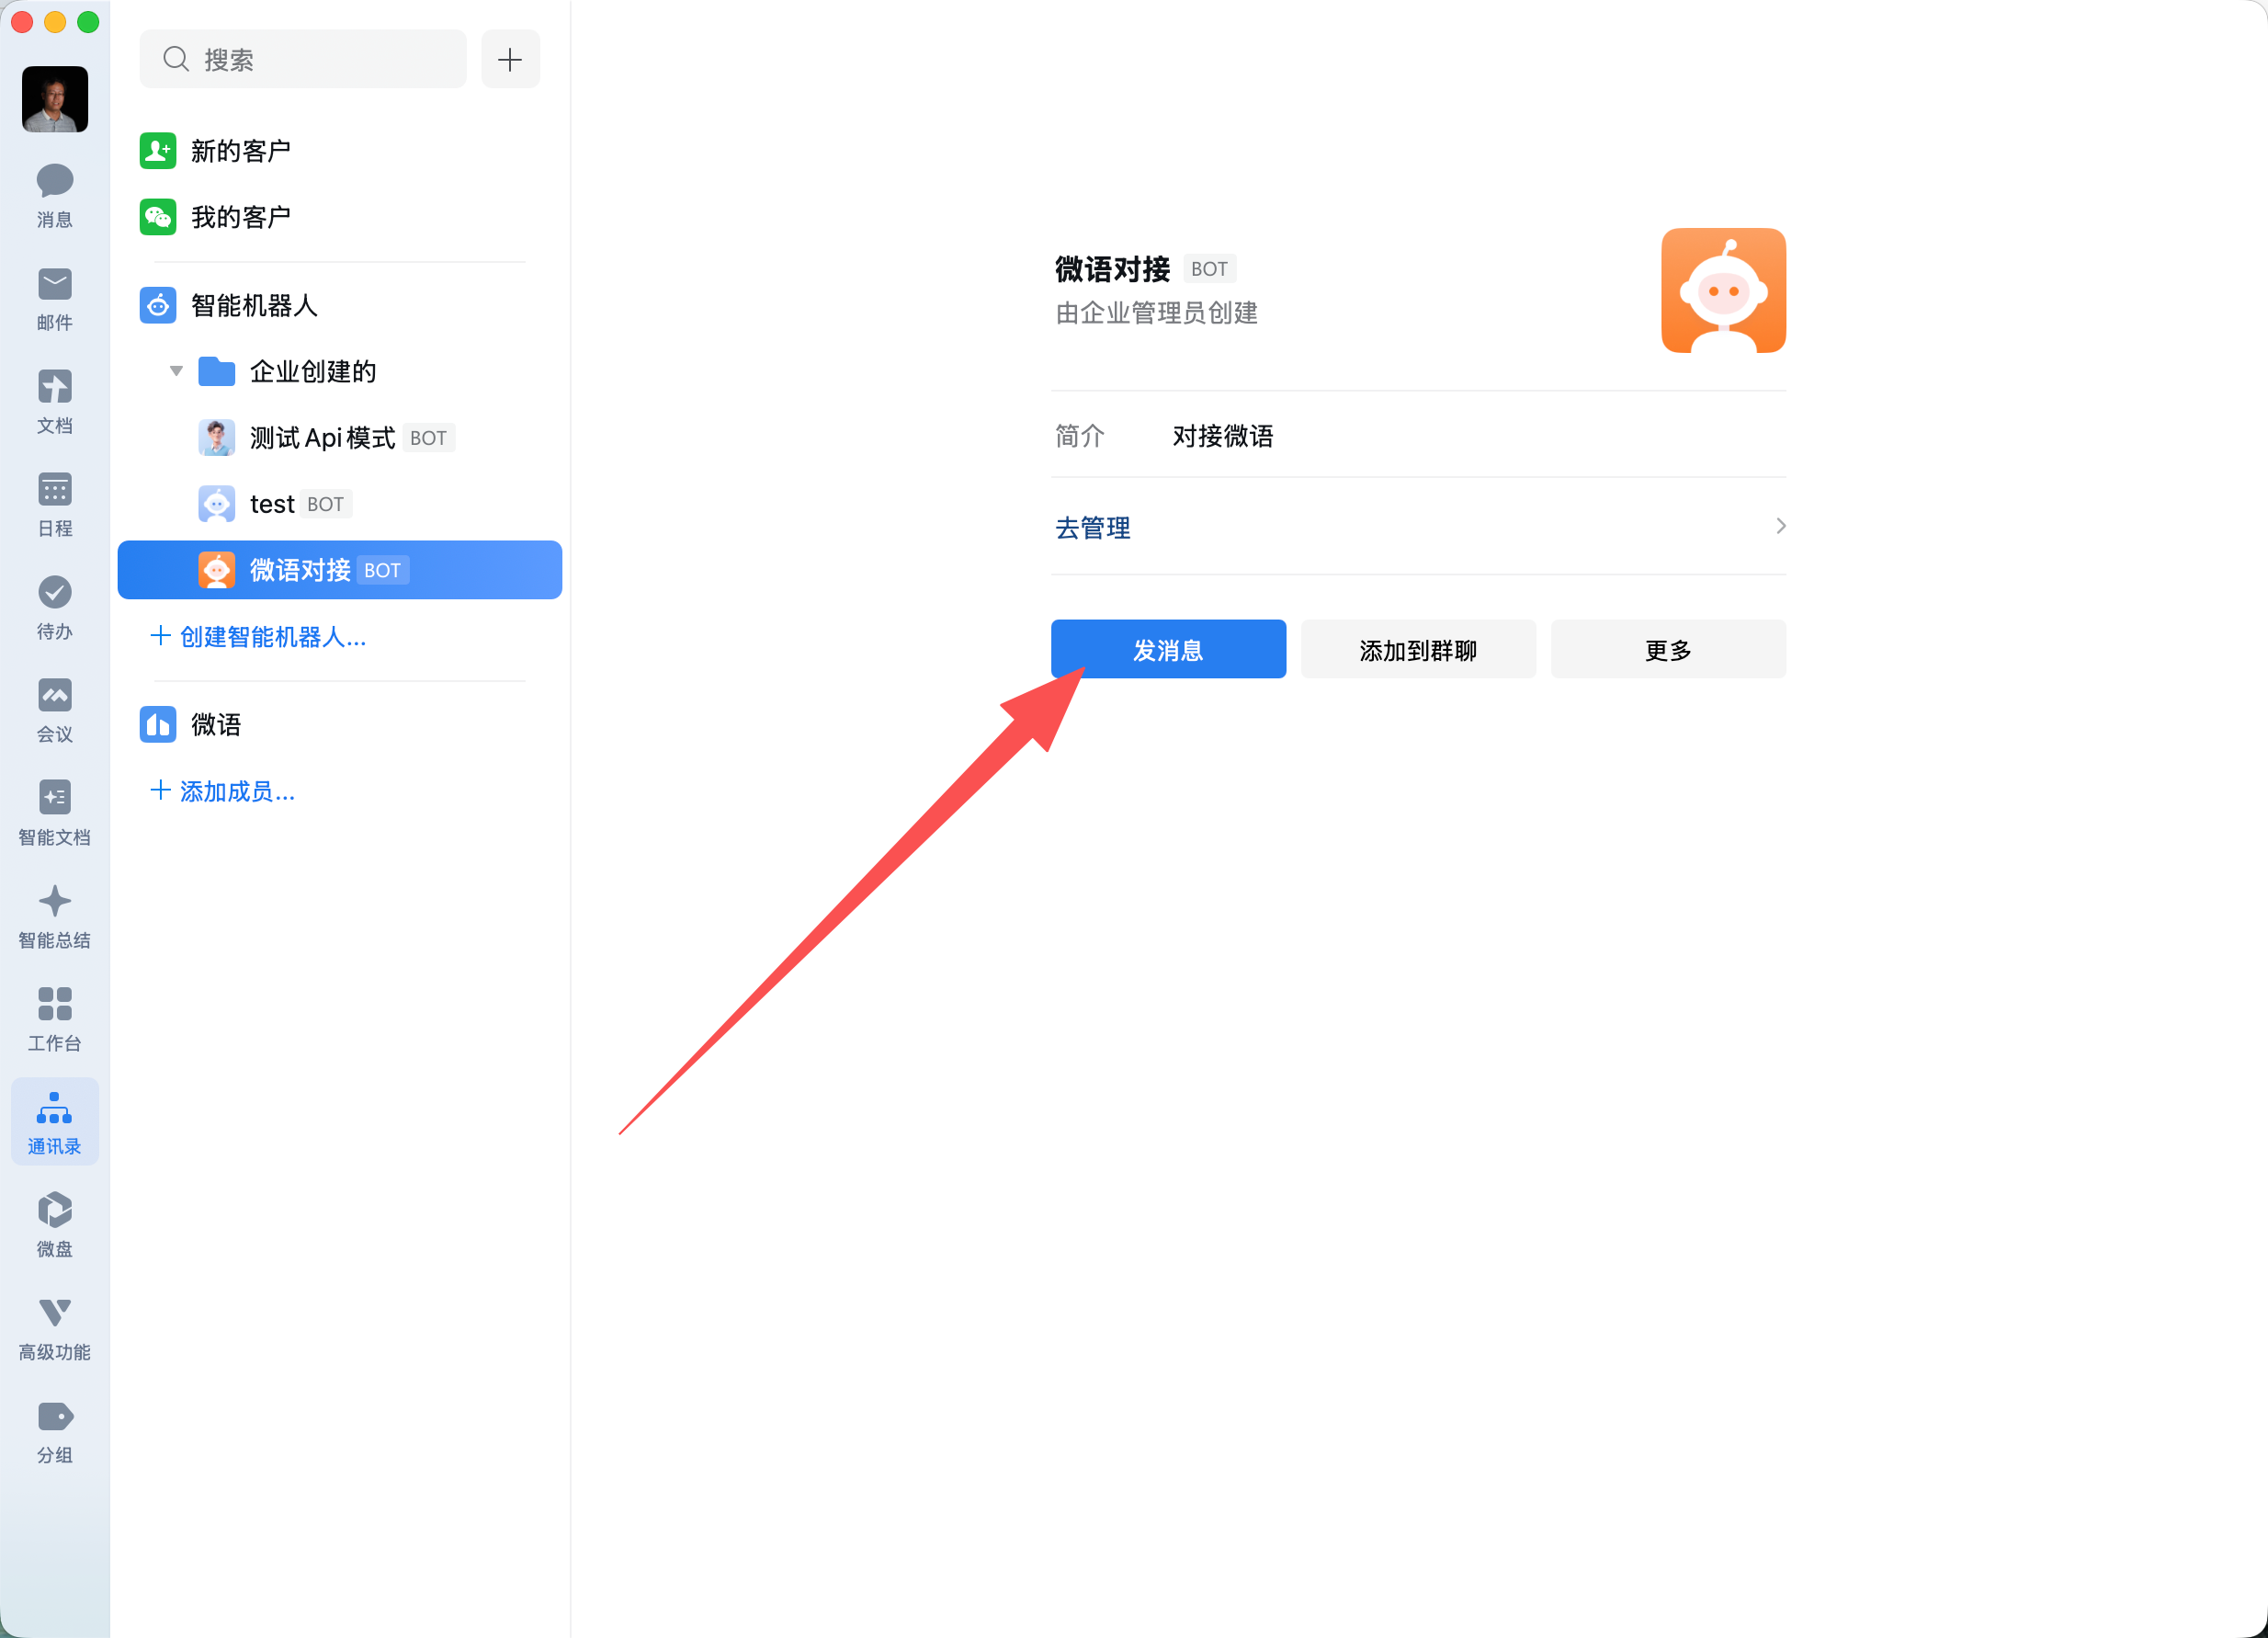Click the window's green maximize button
Image resolution: width=2268 pixels, height=1638 pixels.
[x=88, y=22]
